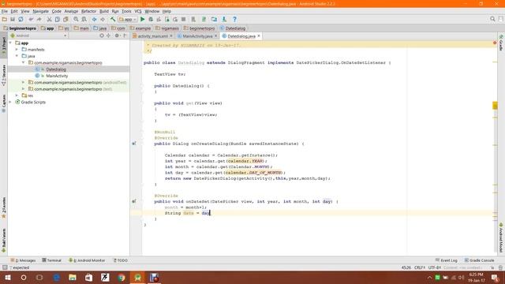Viewport: 505px width, 284px height.
Task: Open the Build menu
Action: 104,11
